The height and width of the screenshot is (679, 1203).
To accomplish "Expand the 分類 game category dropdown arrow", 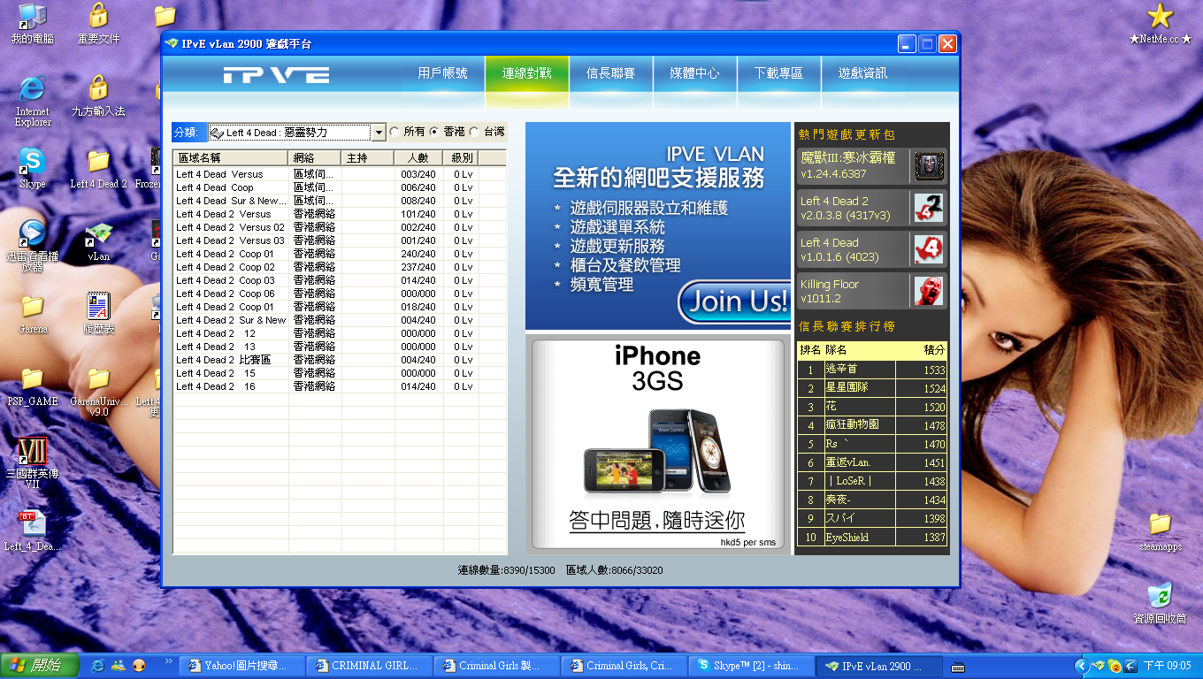I will tap(379, 133).
